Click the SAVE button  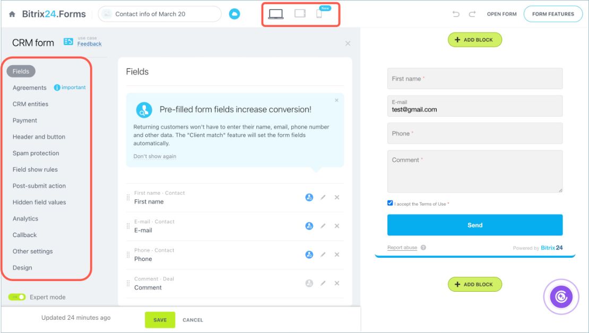[160, 320]
